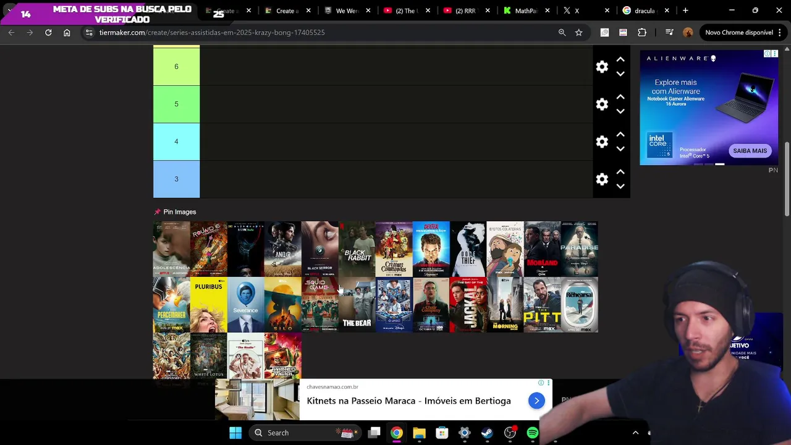Open Chrome profile avatar
This screenshot has height=445, width=791.
coord(688,32)
